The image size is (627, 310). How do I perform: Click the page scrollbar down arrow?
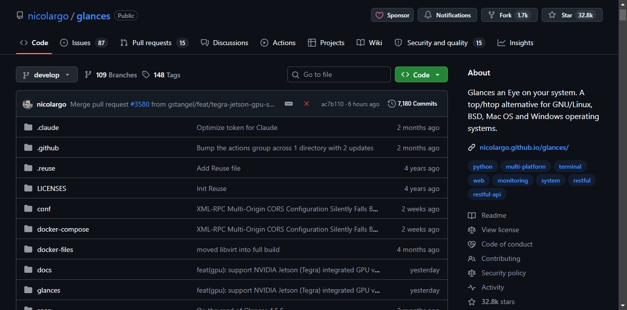point(623,305)
